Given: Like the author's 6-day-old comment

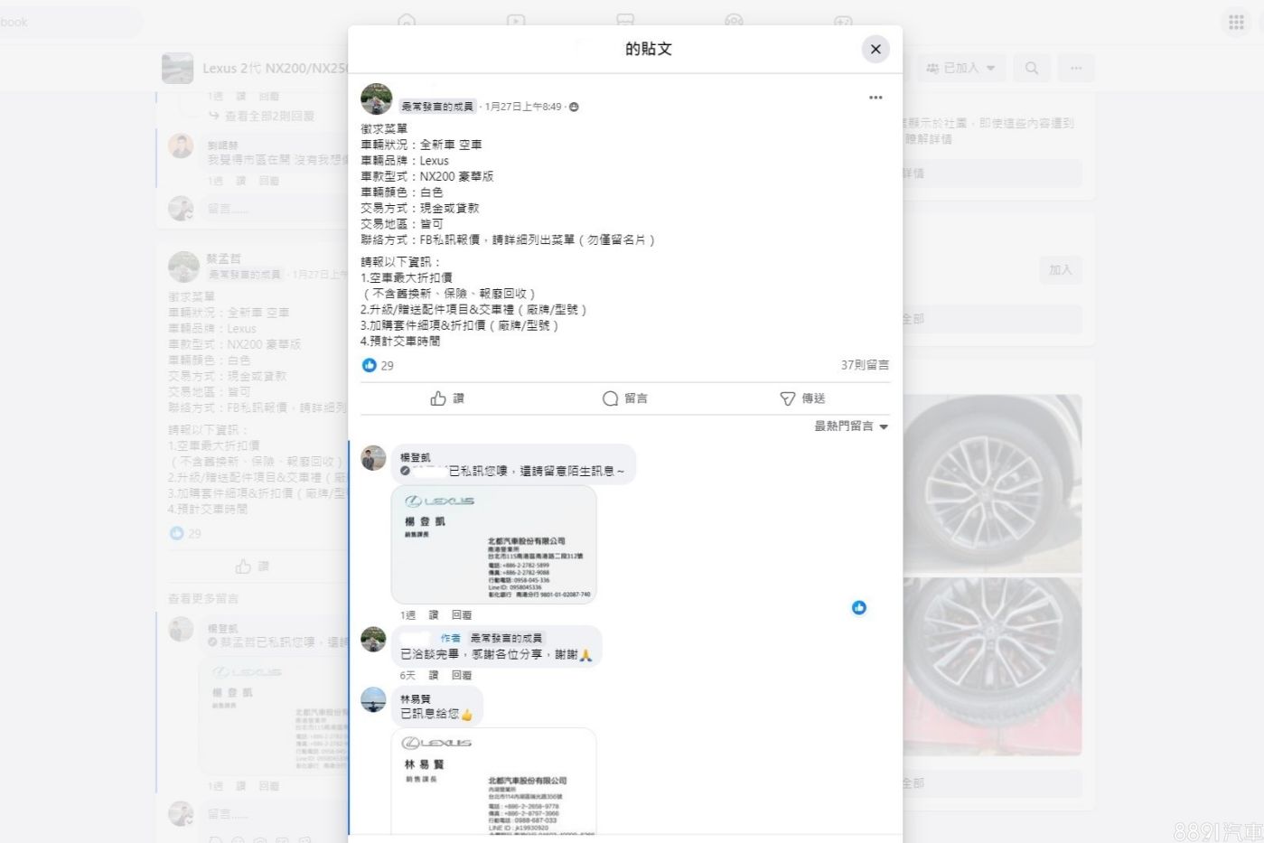Looking at the screenshot, I should [x=433, y=676].
